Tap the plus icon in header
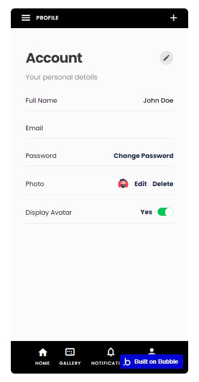 click(x=173, y=18)
